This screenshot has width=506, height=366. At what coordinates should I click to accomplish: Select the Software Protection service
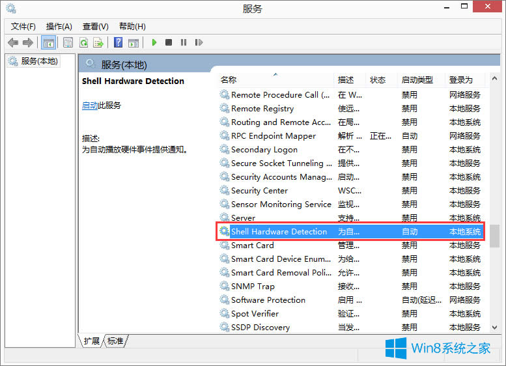click(x=268, y=300)
